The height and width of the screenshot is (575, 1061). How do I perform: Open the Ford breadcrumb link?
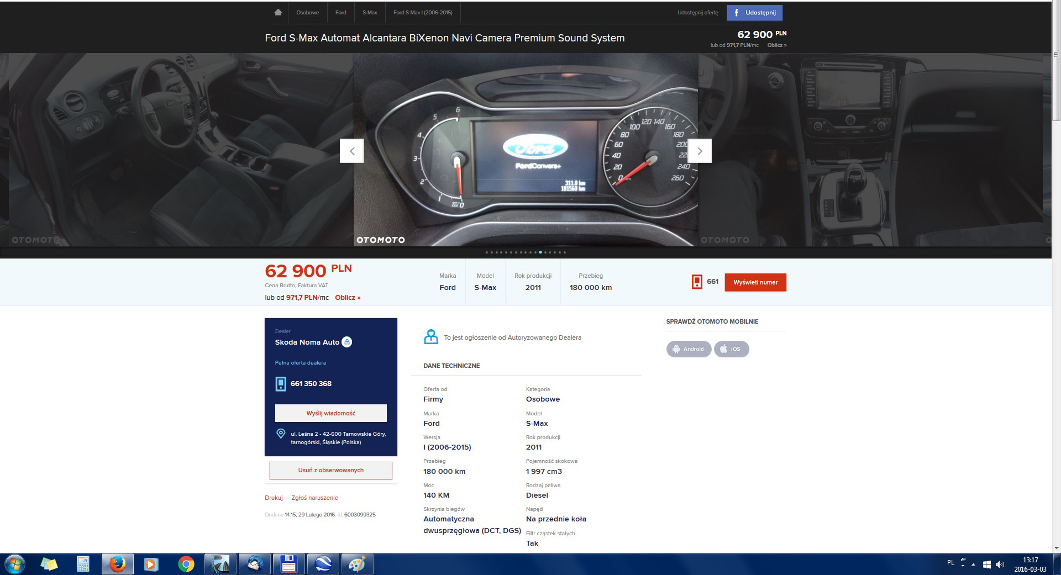click(340, 12)
